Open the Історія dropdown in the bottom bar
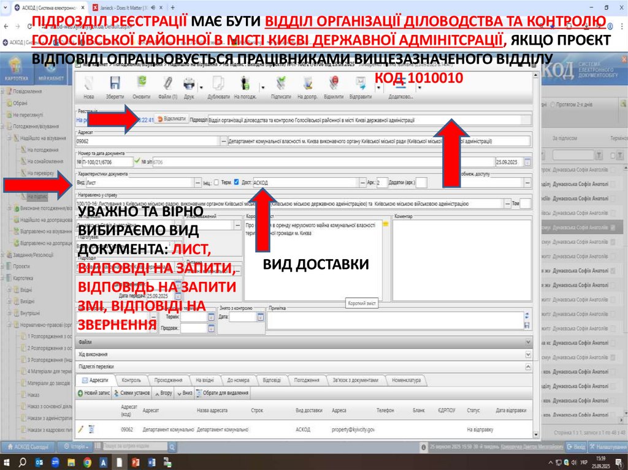Screen dimensions: 628x470 75,446
